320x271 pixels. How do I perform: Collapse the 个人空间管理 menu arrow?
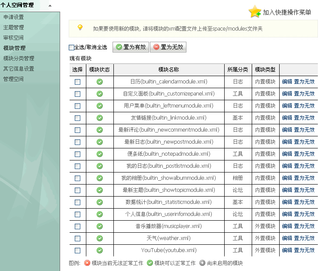(50, 6)
